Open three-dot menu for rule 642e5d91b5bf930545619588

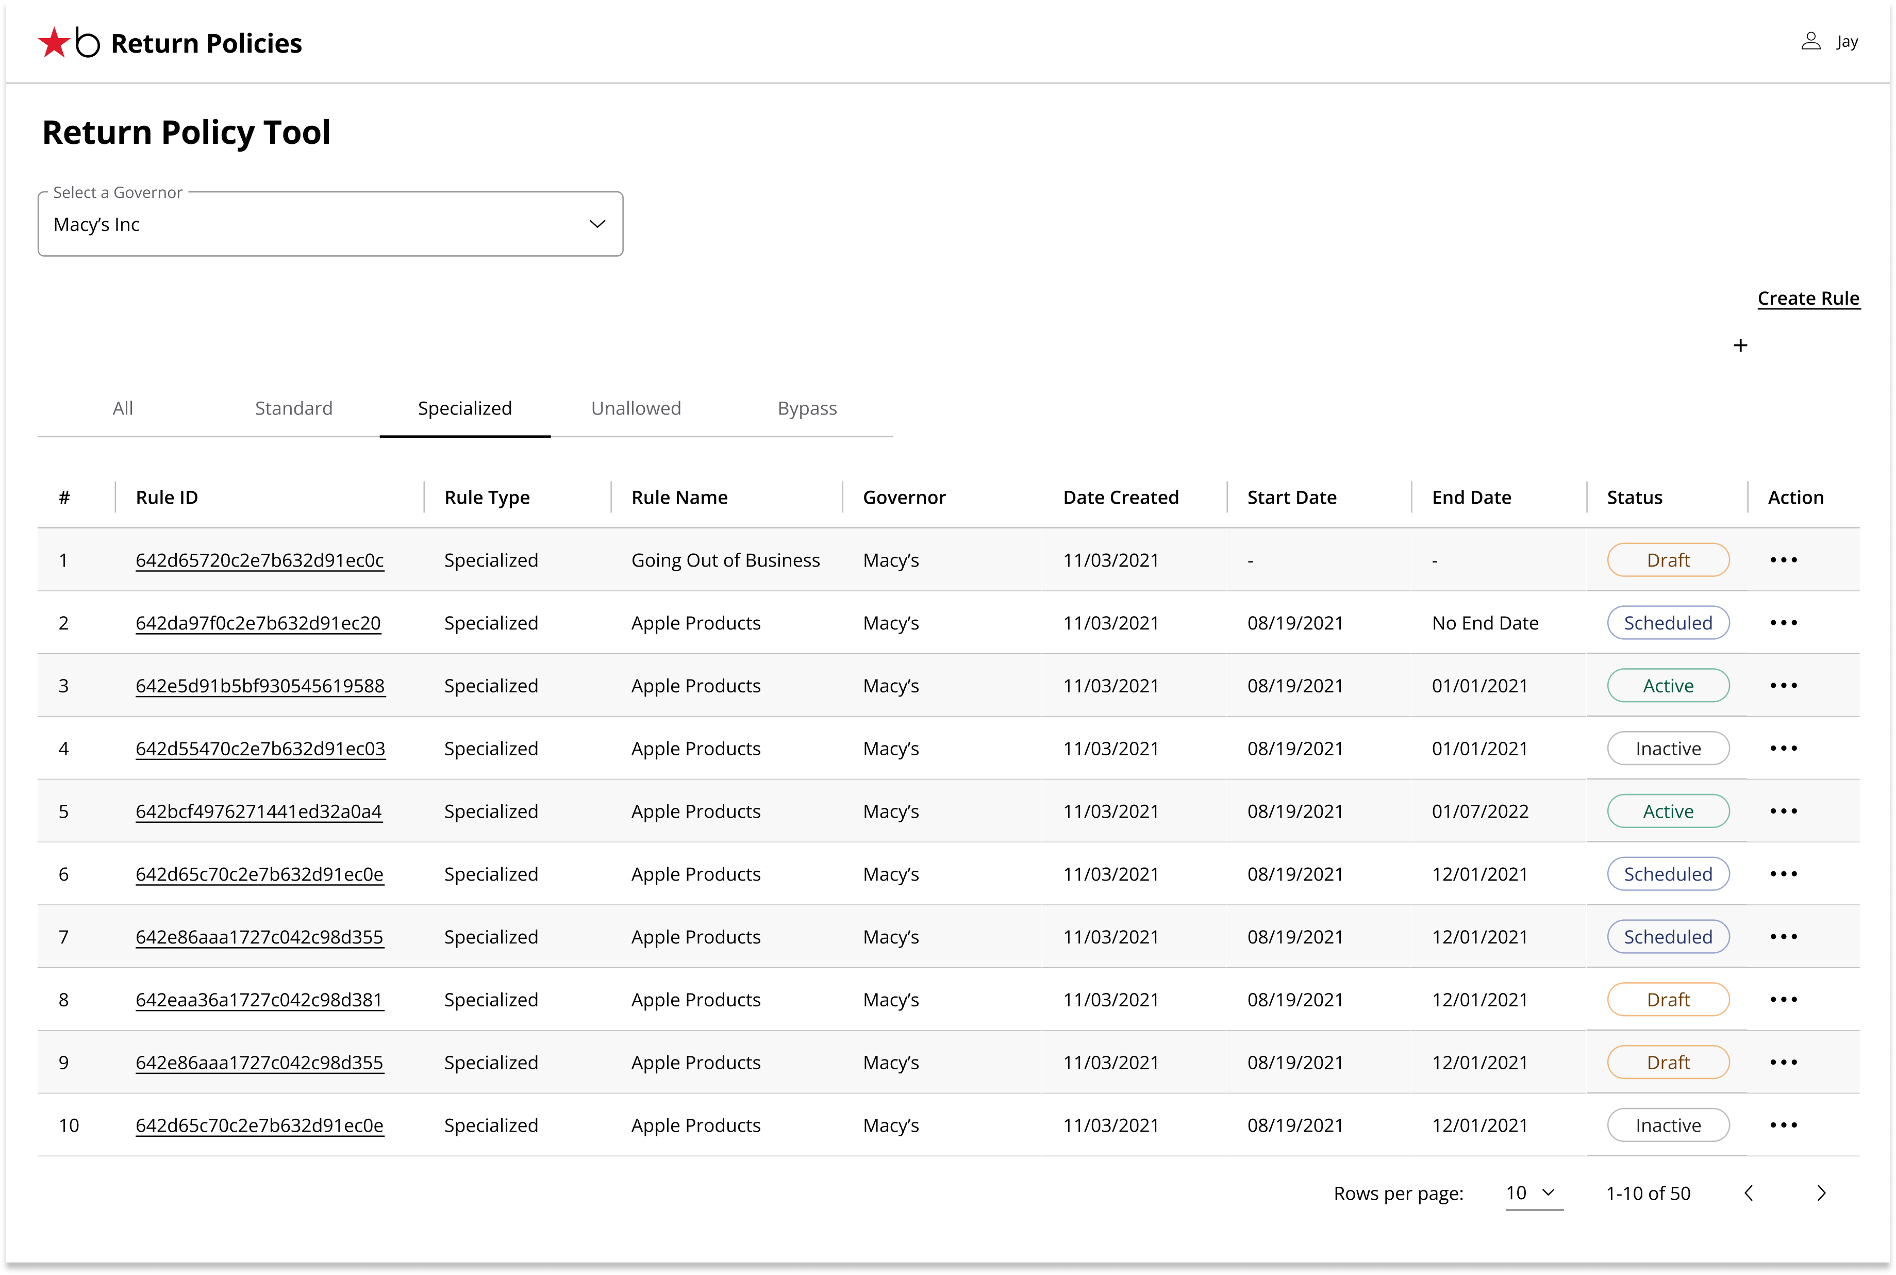[1783, 686]
